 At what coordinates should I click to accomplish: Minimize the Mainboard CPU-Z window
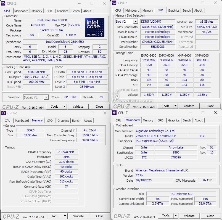[x=191, y=113]
